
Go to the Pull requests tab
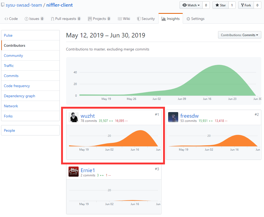(66, 19)
